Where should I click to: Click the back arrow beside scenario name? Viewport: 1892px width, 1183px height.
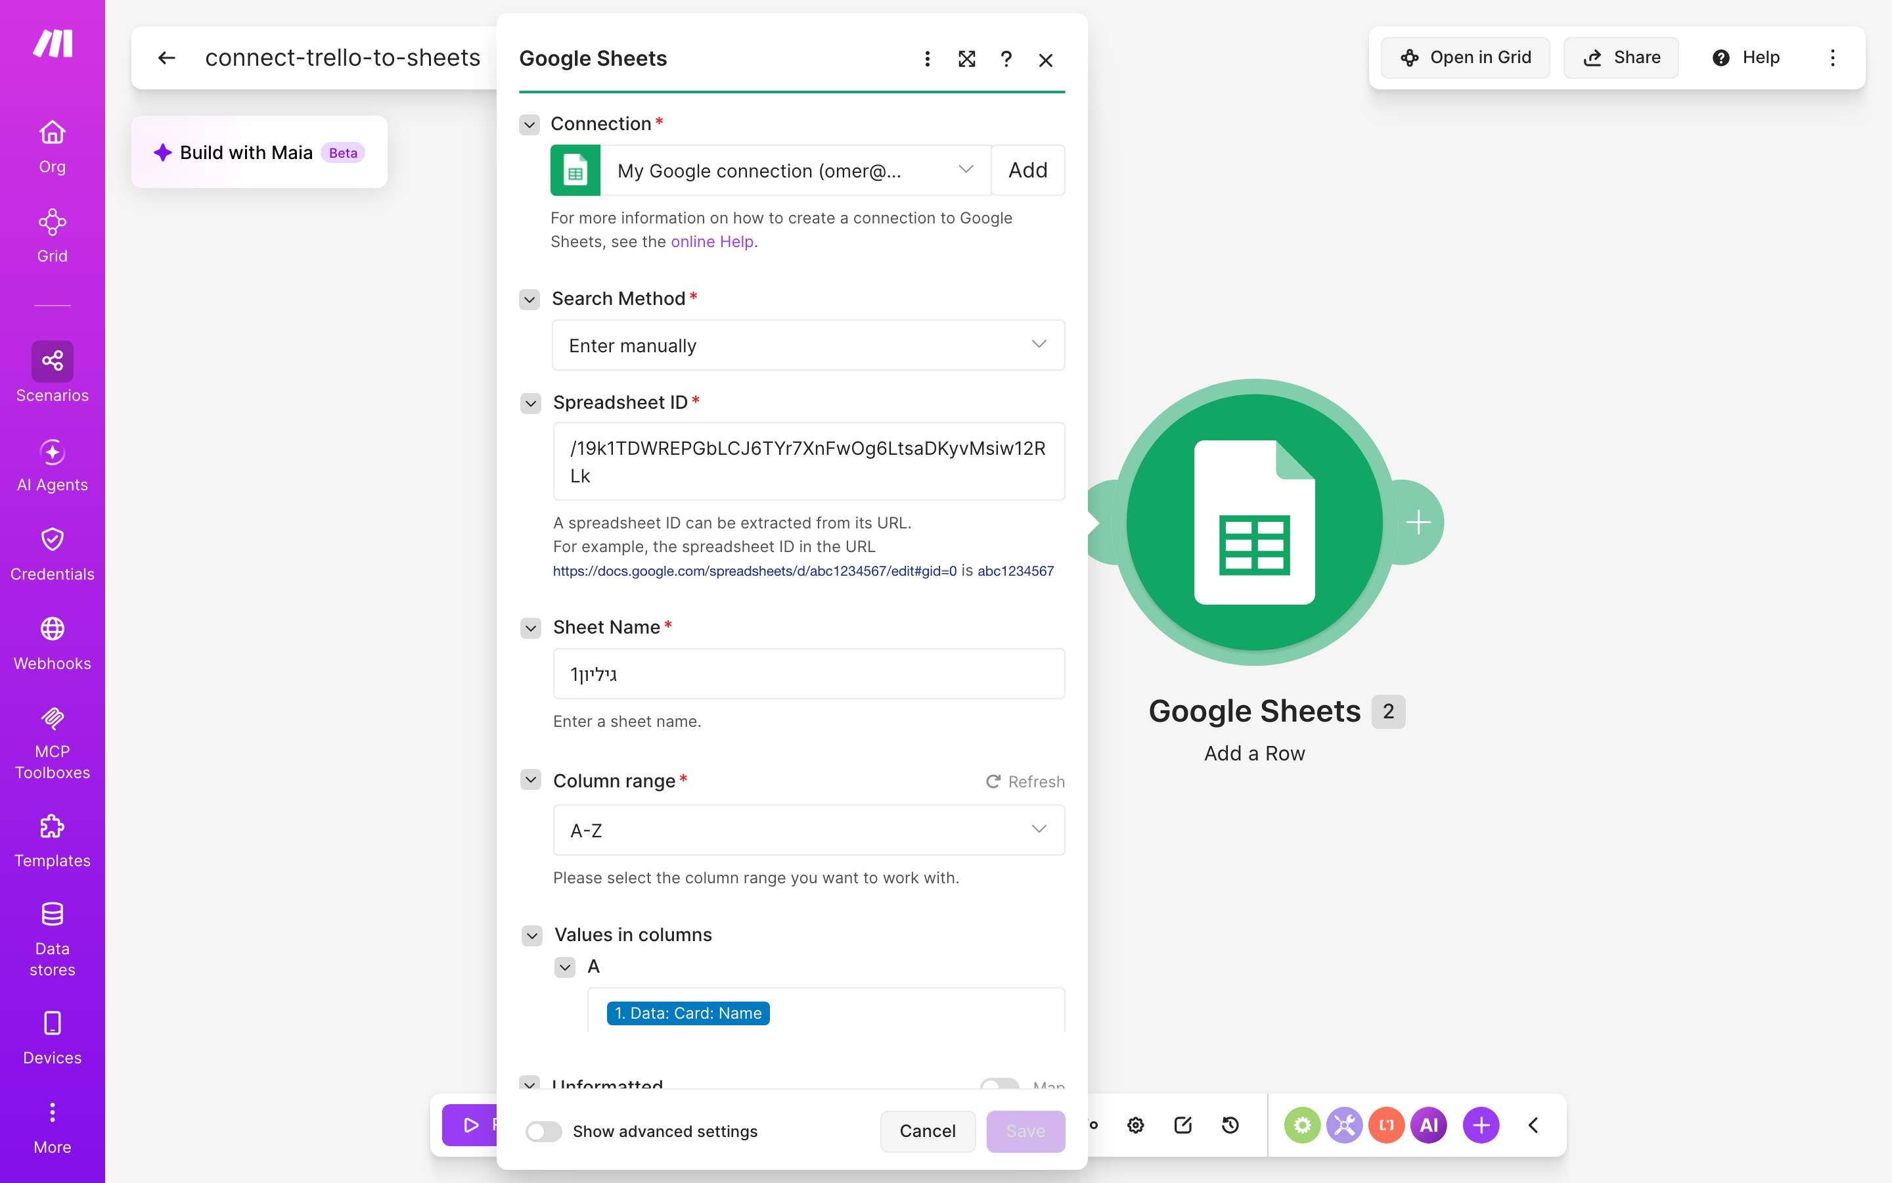click(x=166, y=58)
